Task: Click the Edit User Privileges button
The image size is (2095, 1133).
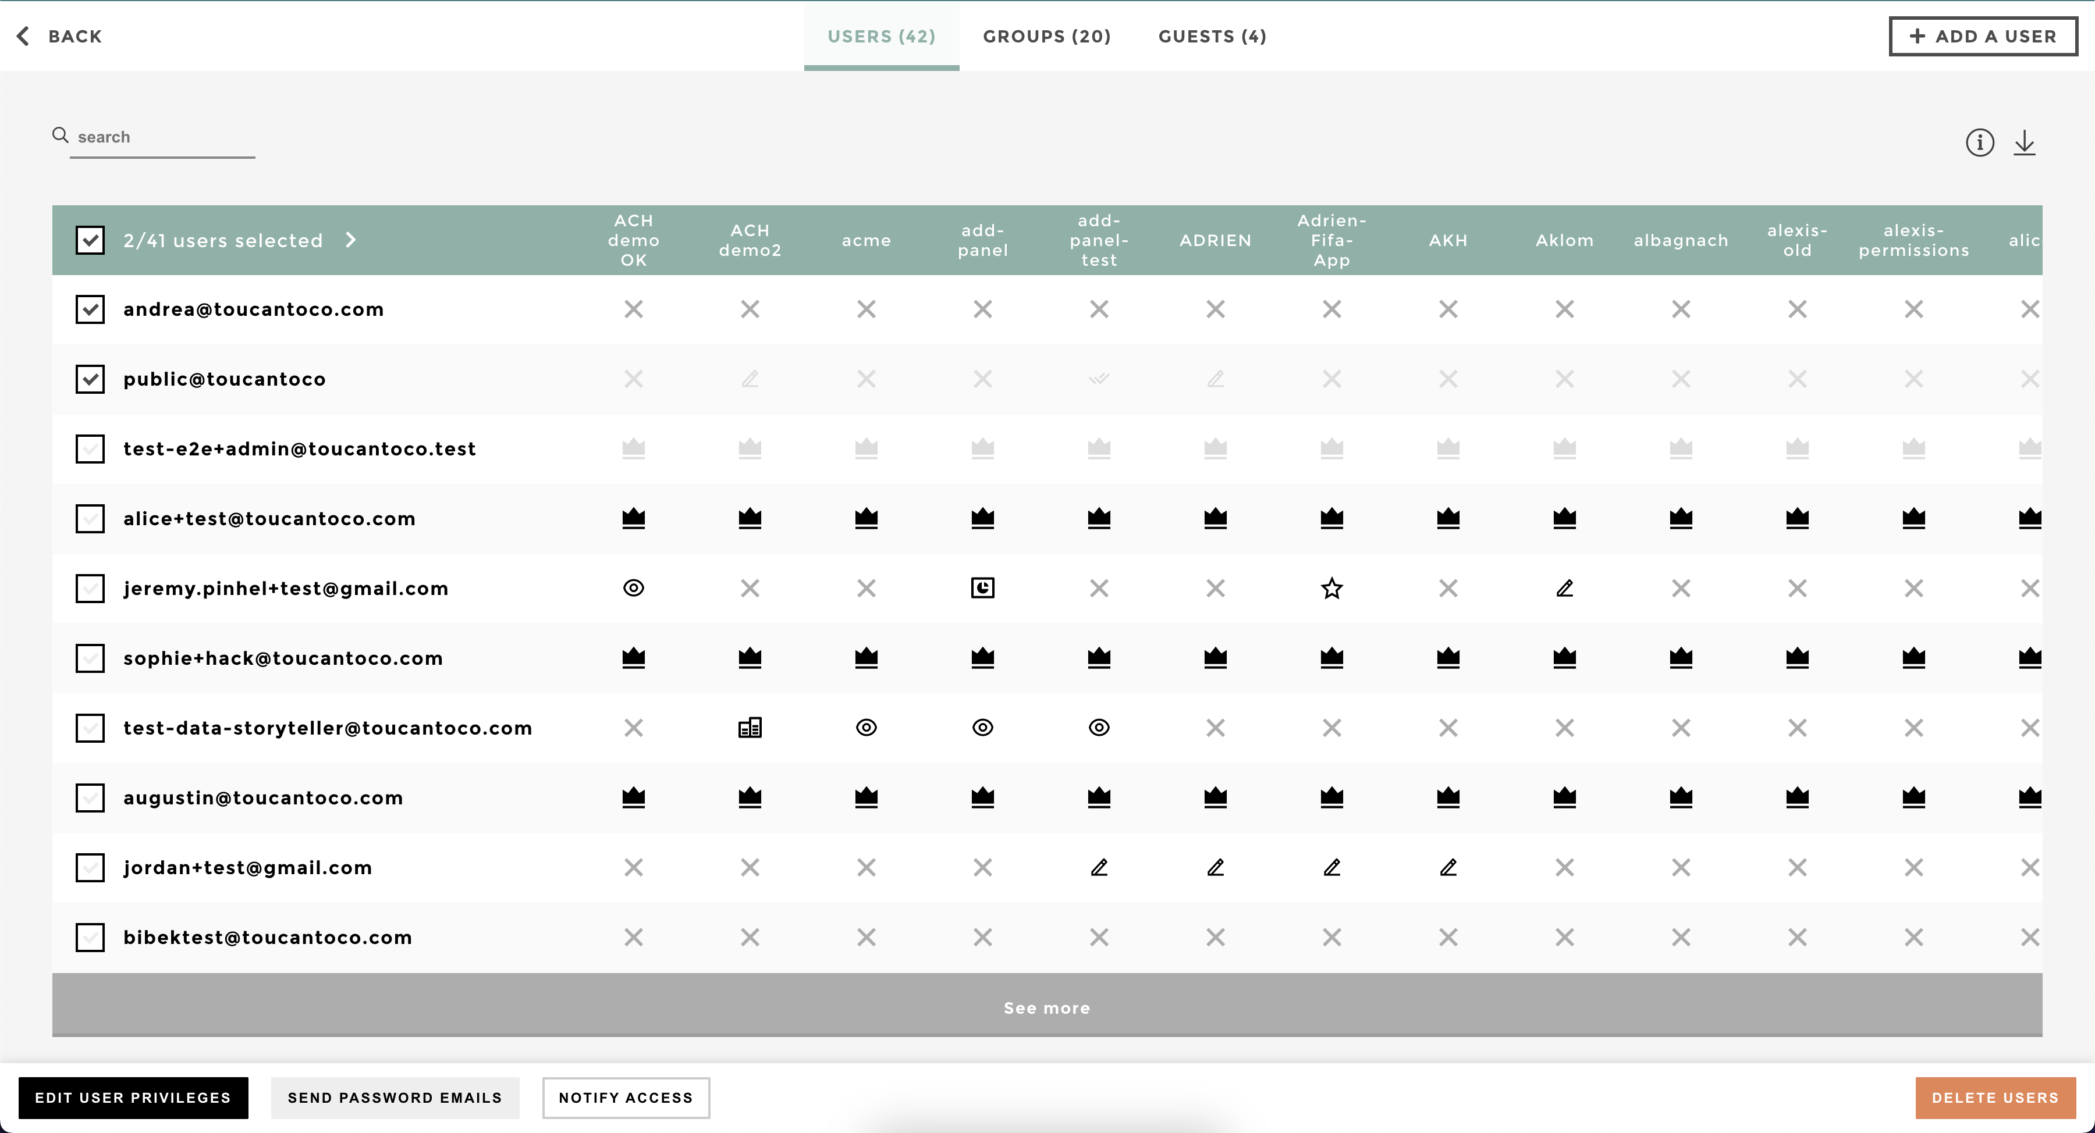Action: pyautogui.click(x=133, y=1098)
